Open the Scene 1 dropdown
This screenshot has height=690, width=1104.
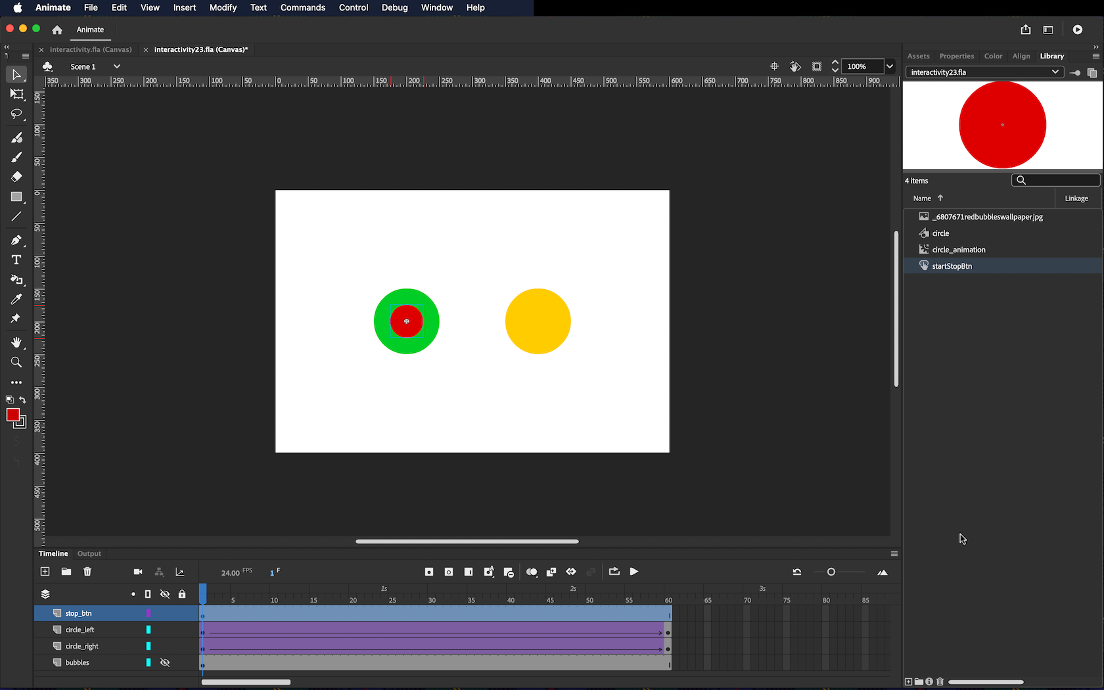coord(116,66)
